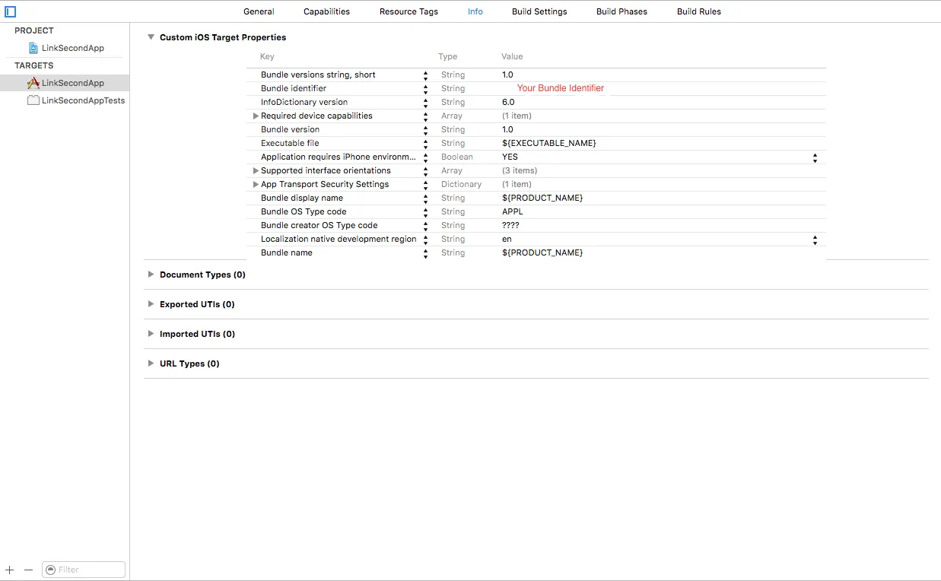Click key stepper for InfoDictionary version
941x581 pixels.
pos(425,103)
